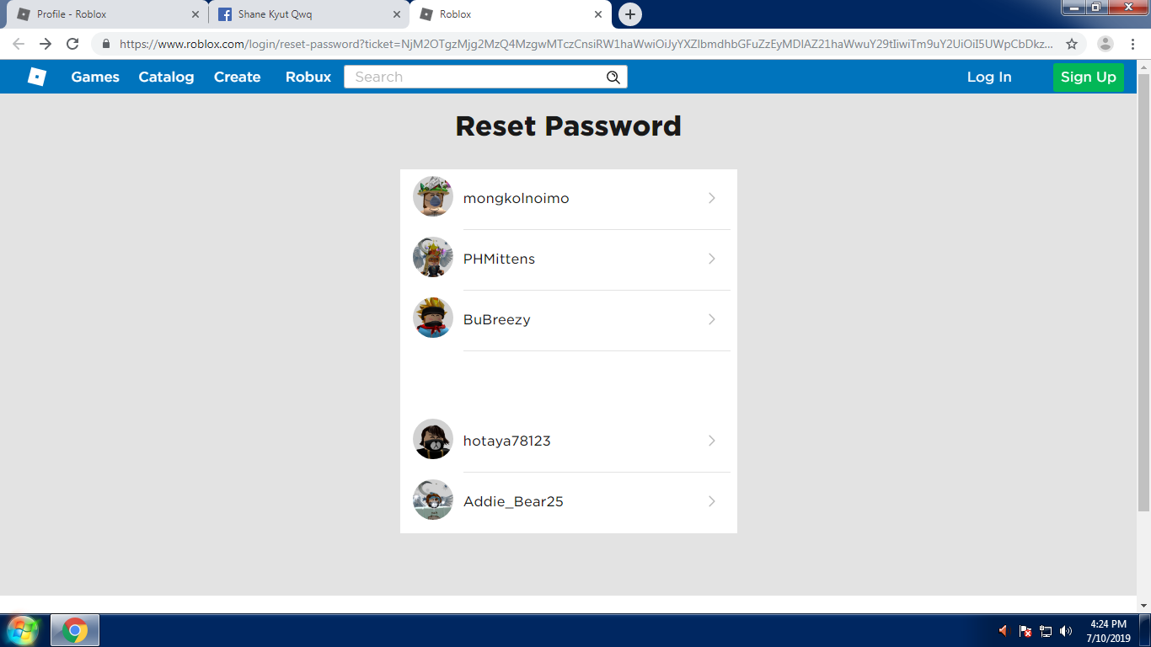Open the Action Center flag icon

tap(1025, 631)
